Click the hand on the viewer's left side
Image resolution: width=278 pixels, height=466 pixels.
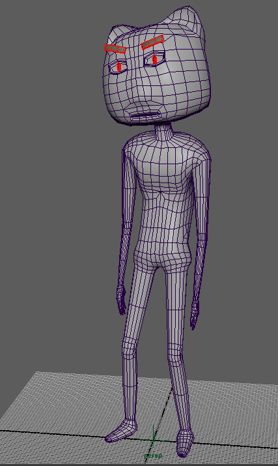[x=121, y=300]
